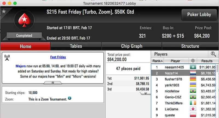Open the Chip Graph tab
Viewport: 219px width, 118px height.
(132, 46)
